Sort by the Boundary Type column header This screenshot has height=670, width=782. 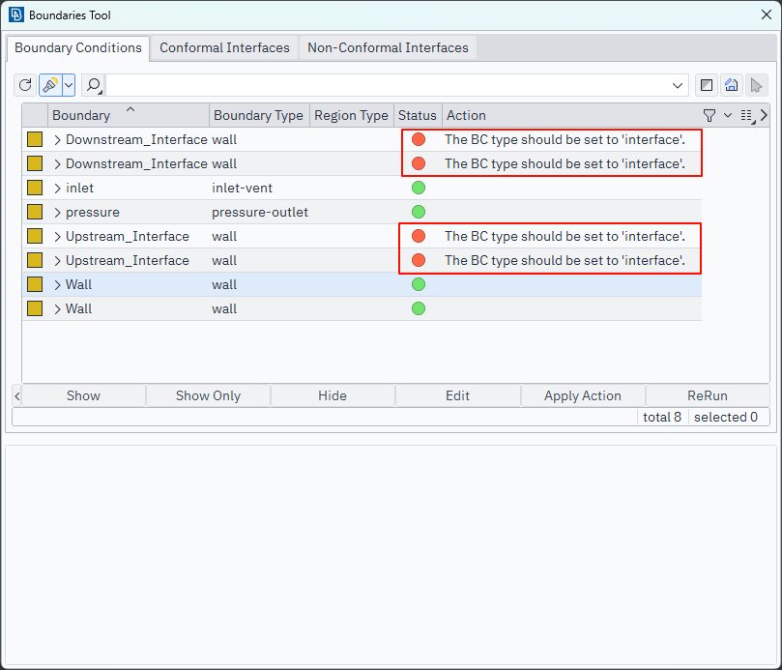[x=258, y=115]
